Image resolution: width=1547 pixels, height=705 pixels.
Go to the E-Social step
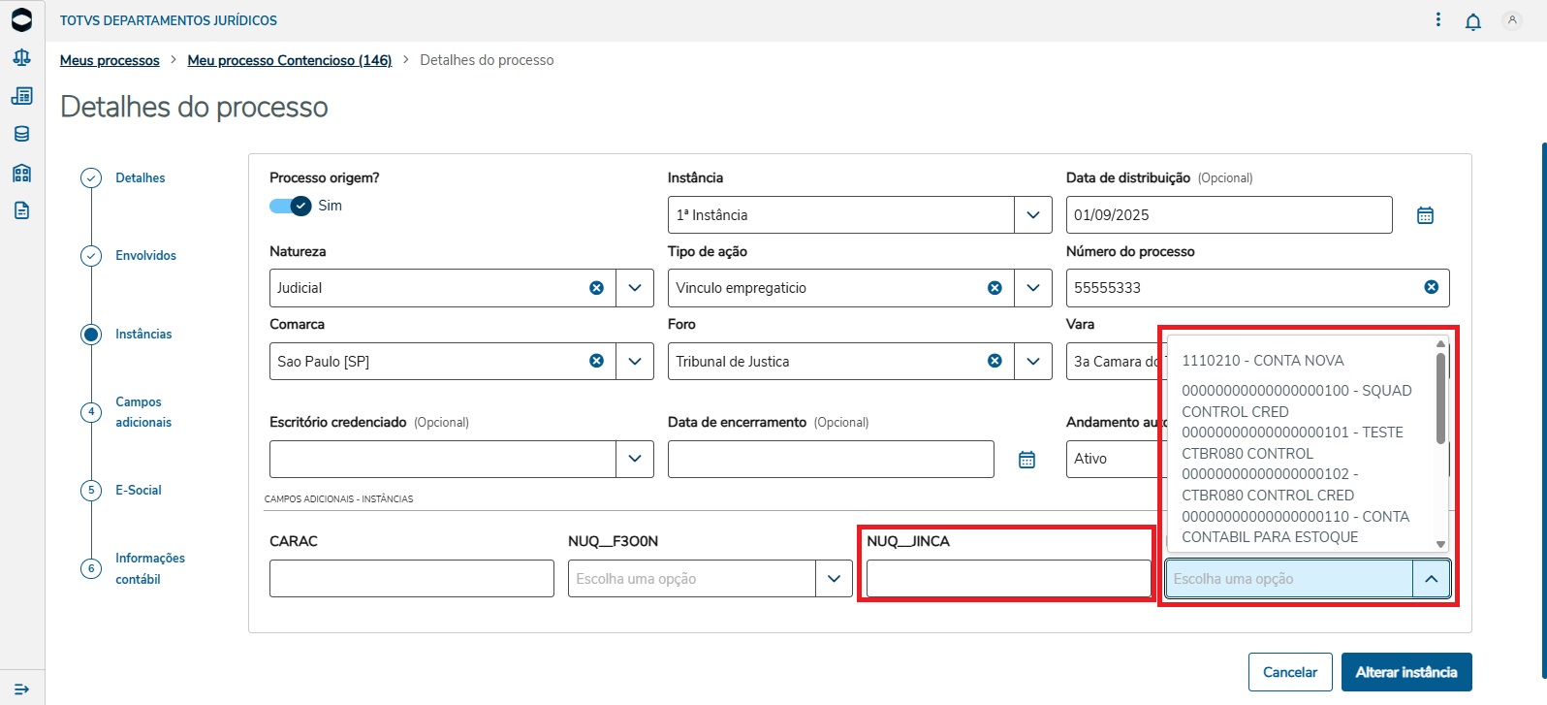(x=138, y=491)
